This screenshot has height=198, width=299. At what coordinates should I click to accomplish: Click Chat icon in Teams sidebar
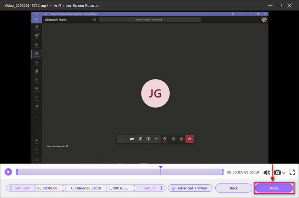coord(37,36)
